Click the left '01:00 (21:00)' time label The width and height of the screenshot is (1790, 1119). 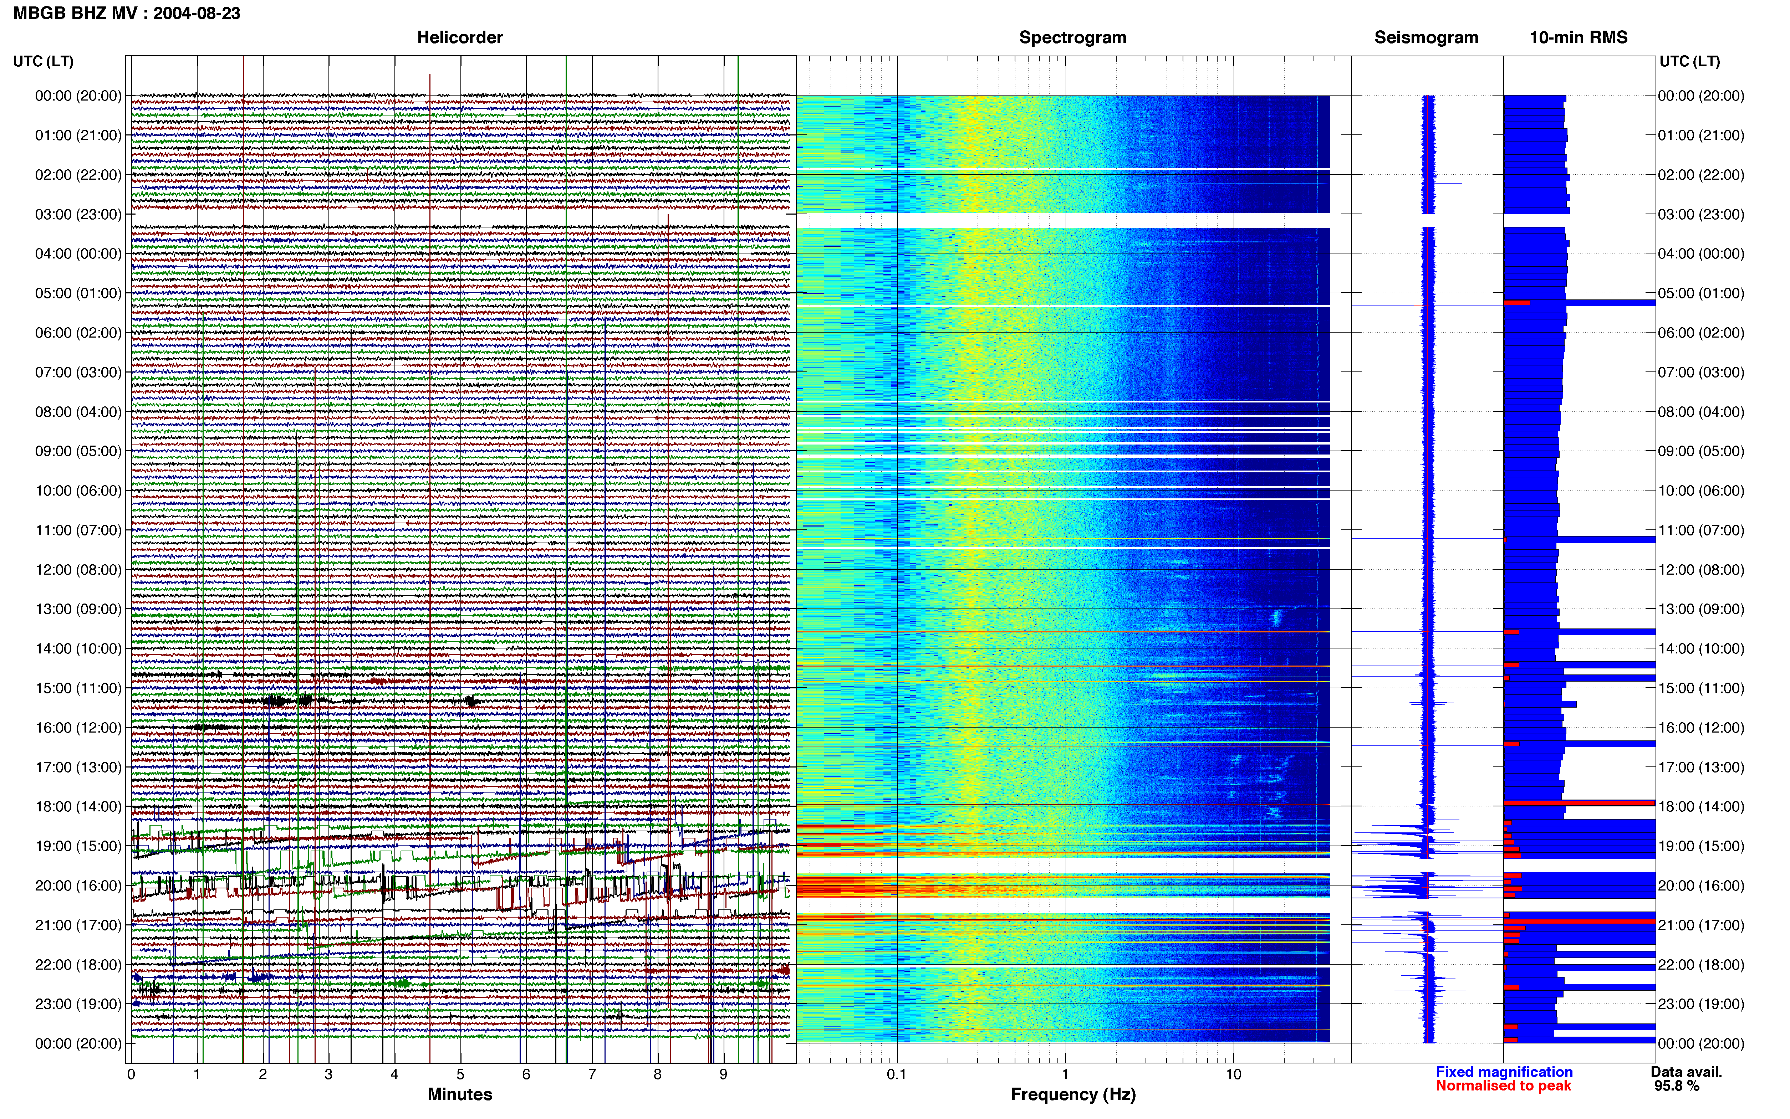[x=78, y=135]
